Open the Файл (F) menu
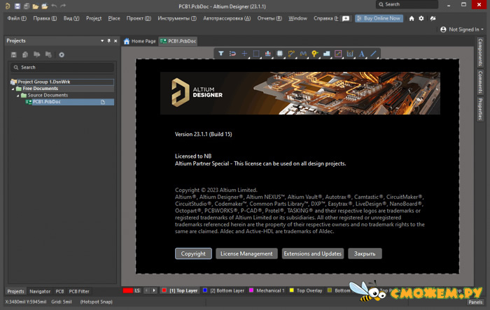The image size is (490, 310). (x=17, y=18)
